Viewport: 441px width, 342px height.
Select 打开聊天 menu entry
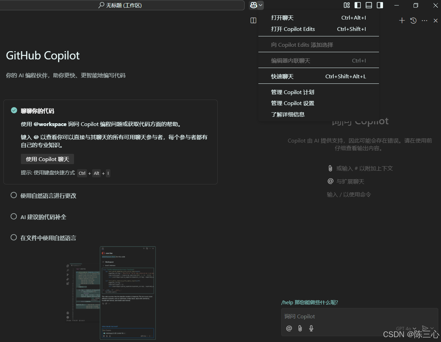(x=319, y=18)
